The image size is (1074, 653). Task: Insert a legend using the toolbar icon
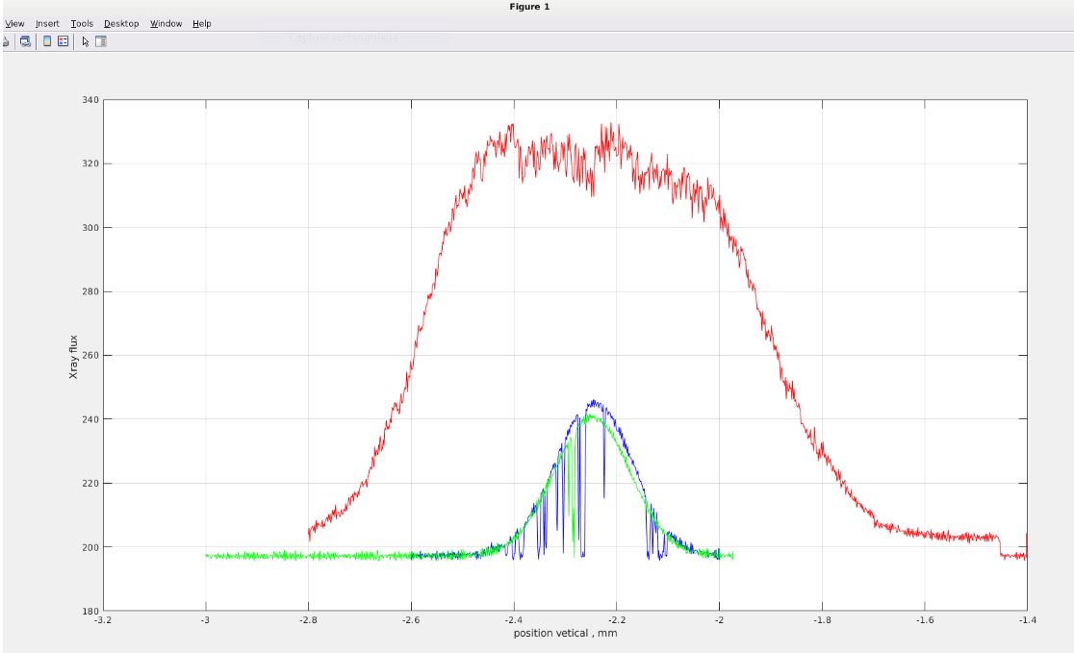coord(64,41)
